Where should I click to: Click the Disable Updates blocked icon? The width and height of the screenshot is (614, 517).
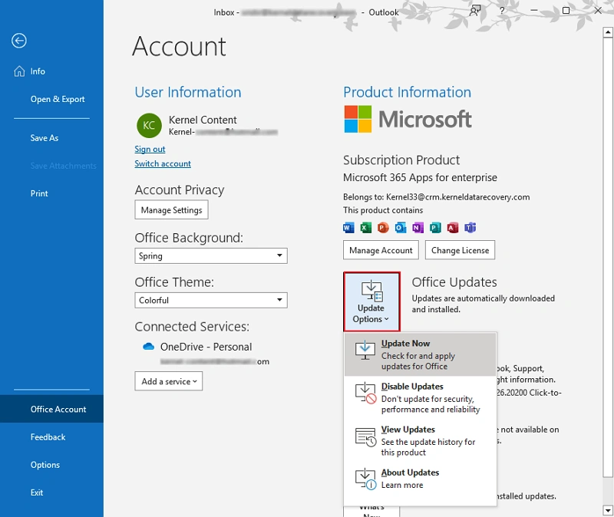coord(366,393)
